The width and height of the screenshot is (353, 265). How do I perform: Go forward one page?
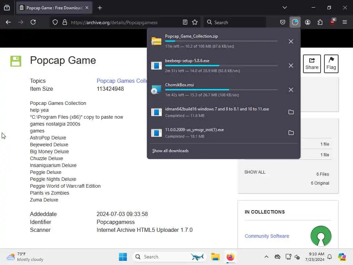coord(21,22)
